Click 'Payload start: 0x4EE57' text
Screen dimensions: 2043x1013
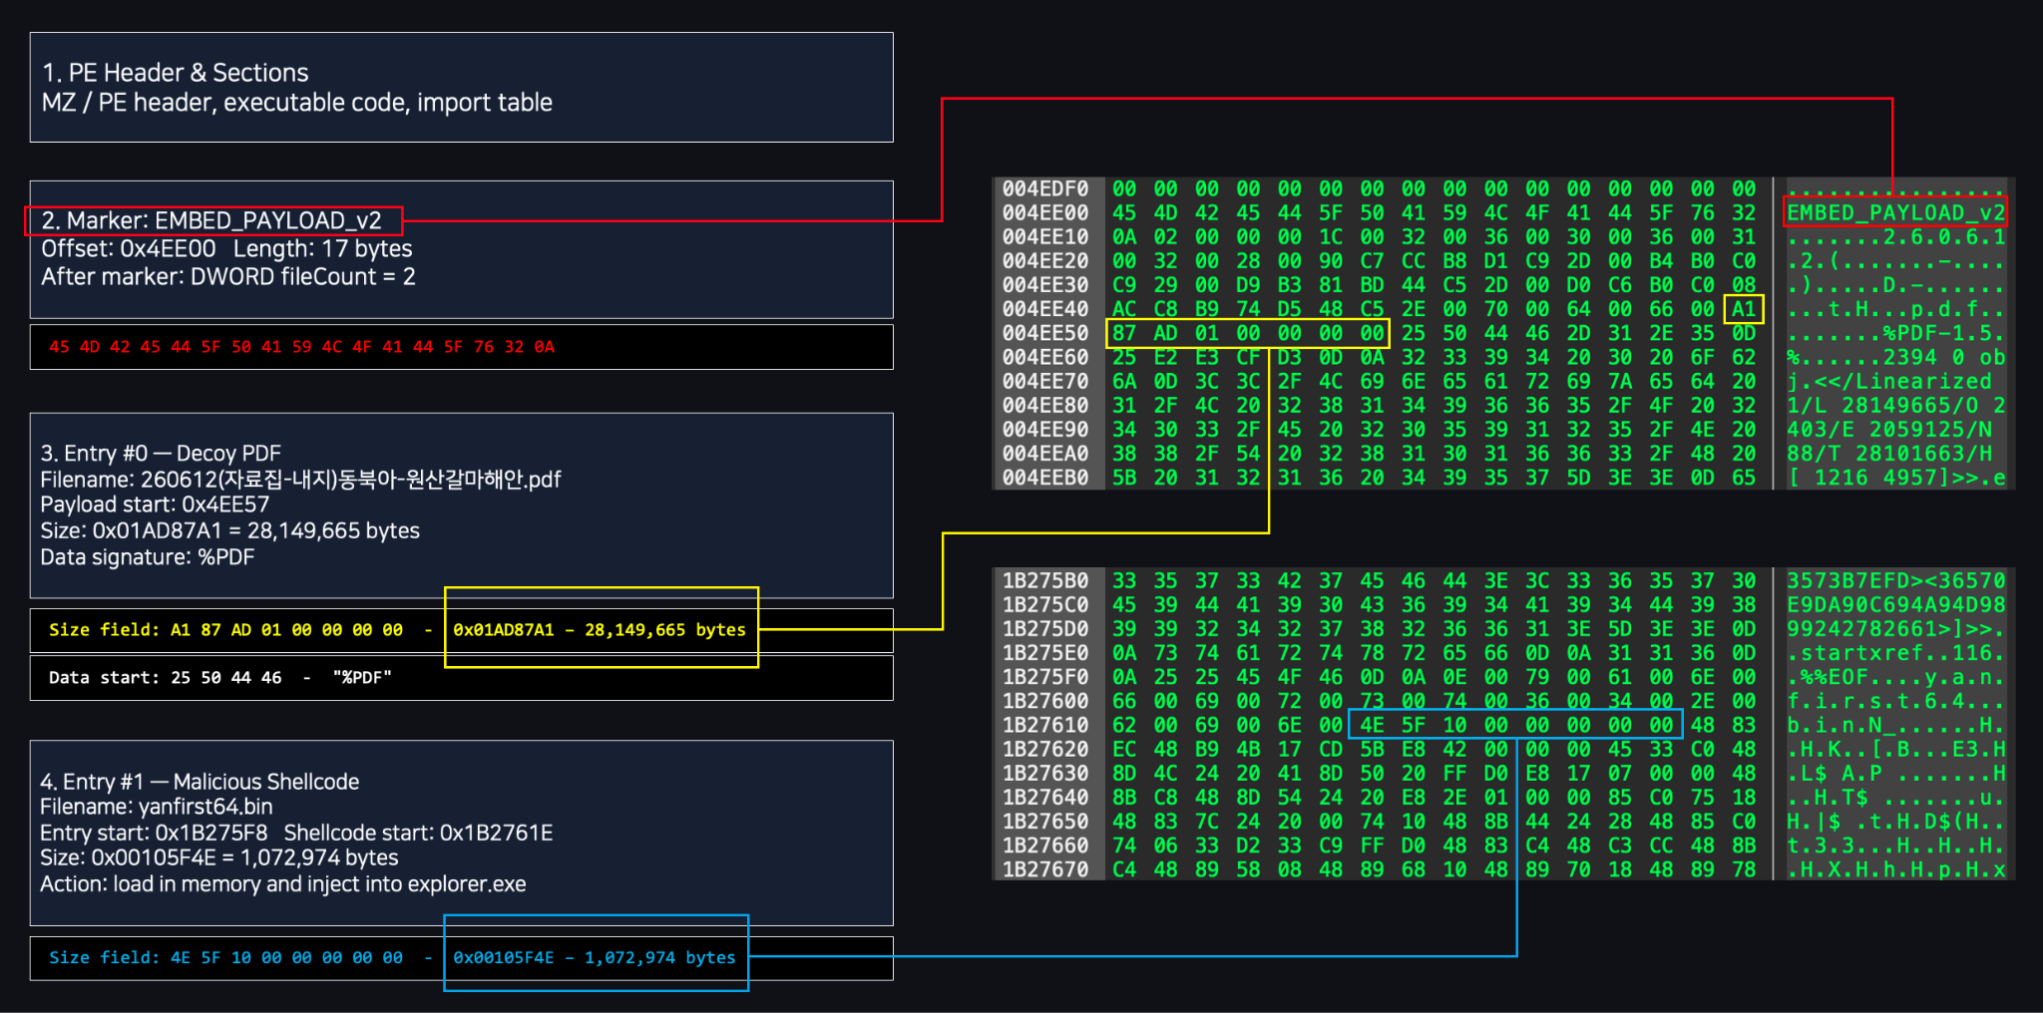(155, 505)
